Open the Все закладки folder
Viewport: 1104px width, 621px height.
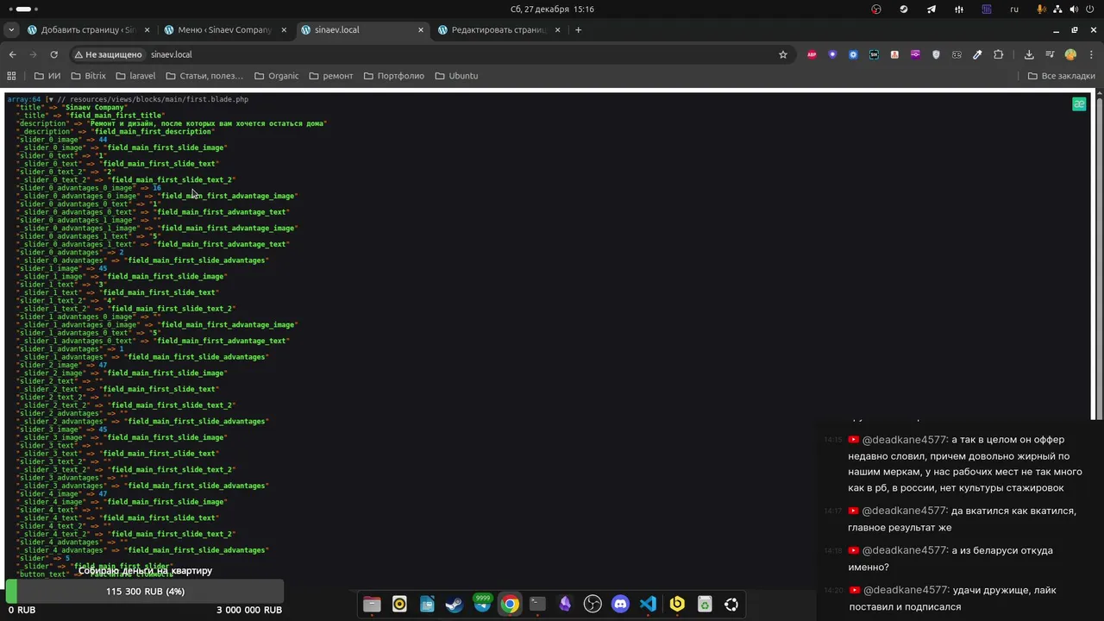[x=1061, y=76]
